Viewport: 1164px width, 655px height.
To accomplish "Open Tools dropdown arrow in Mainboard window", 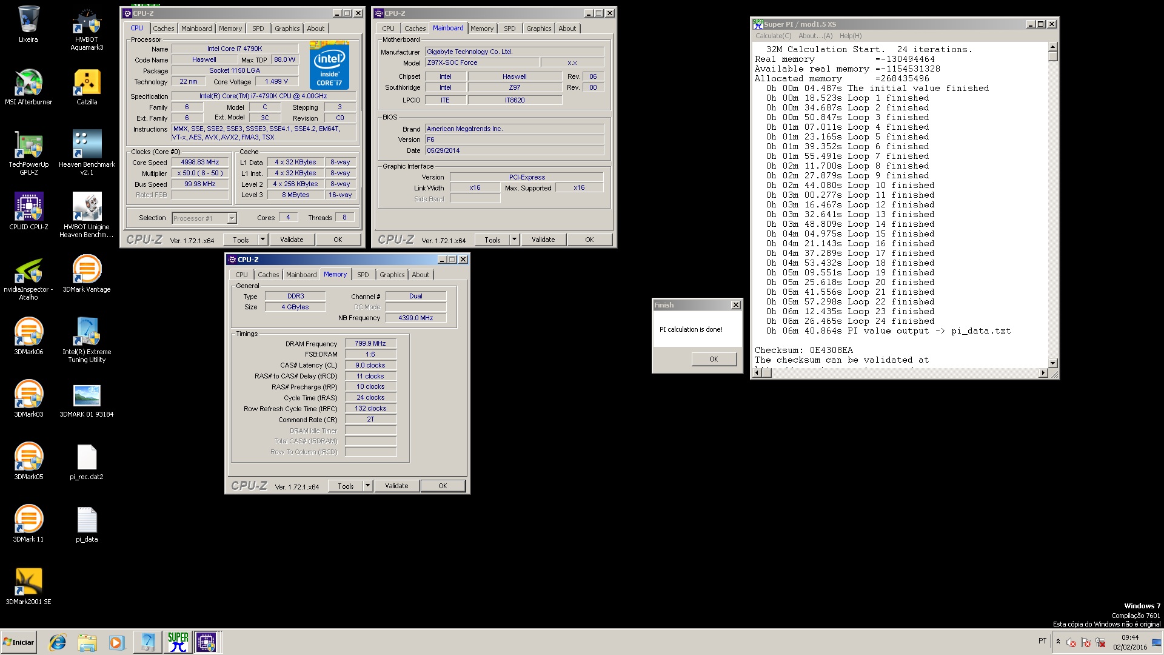I will click(x=514, y=240).
